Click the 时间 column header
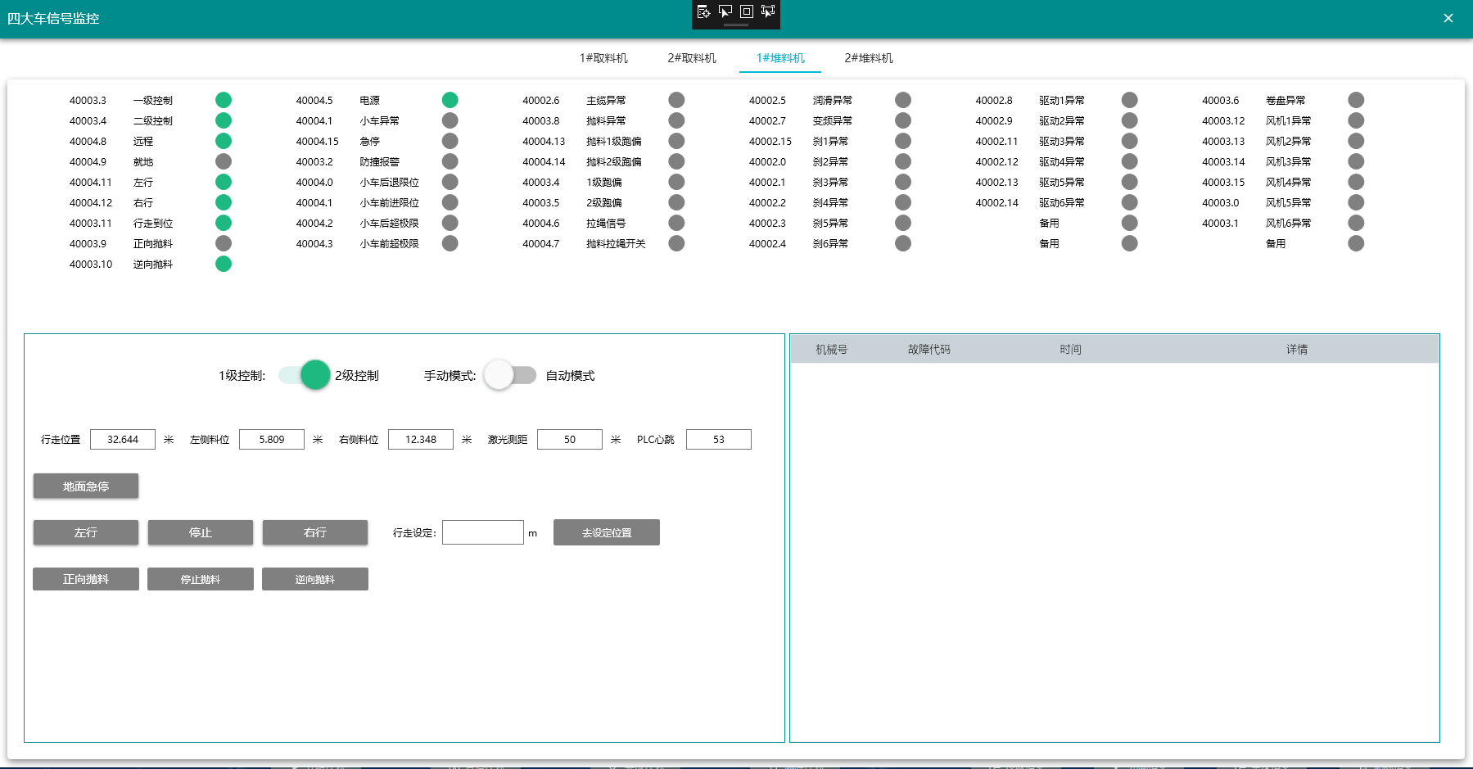The width and height of the screenshot is (1473, 769). click(1071, 349)
